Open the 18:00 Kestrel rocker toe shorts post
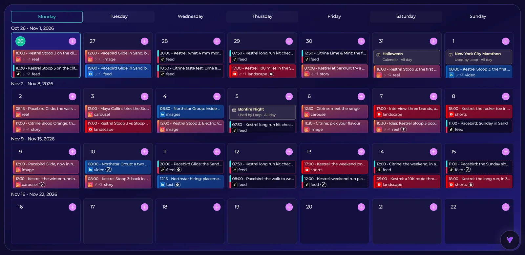Viewport: 525px width, 255px height. pos(479,111)
